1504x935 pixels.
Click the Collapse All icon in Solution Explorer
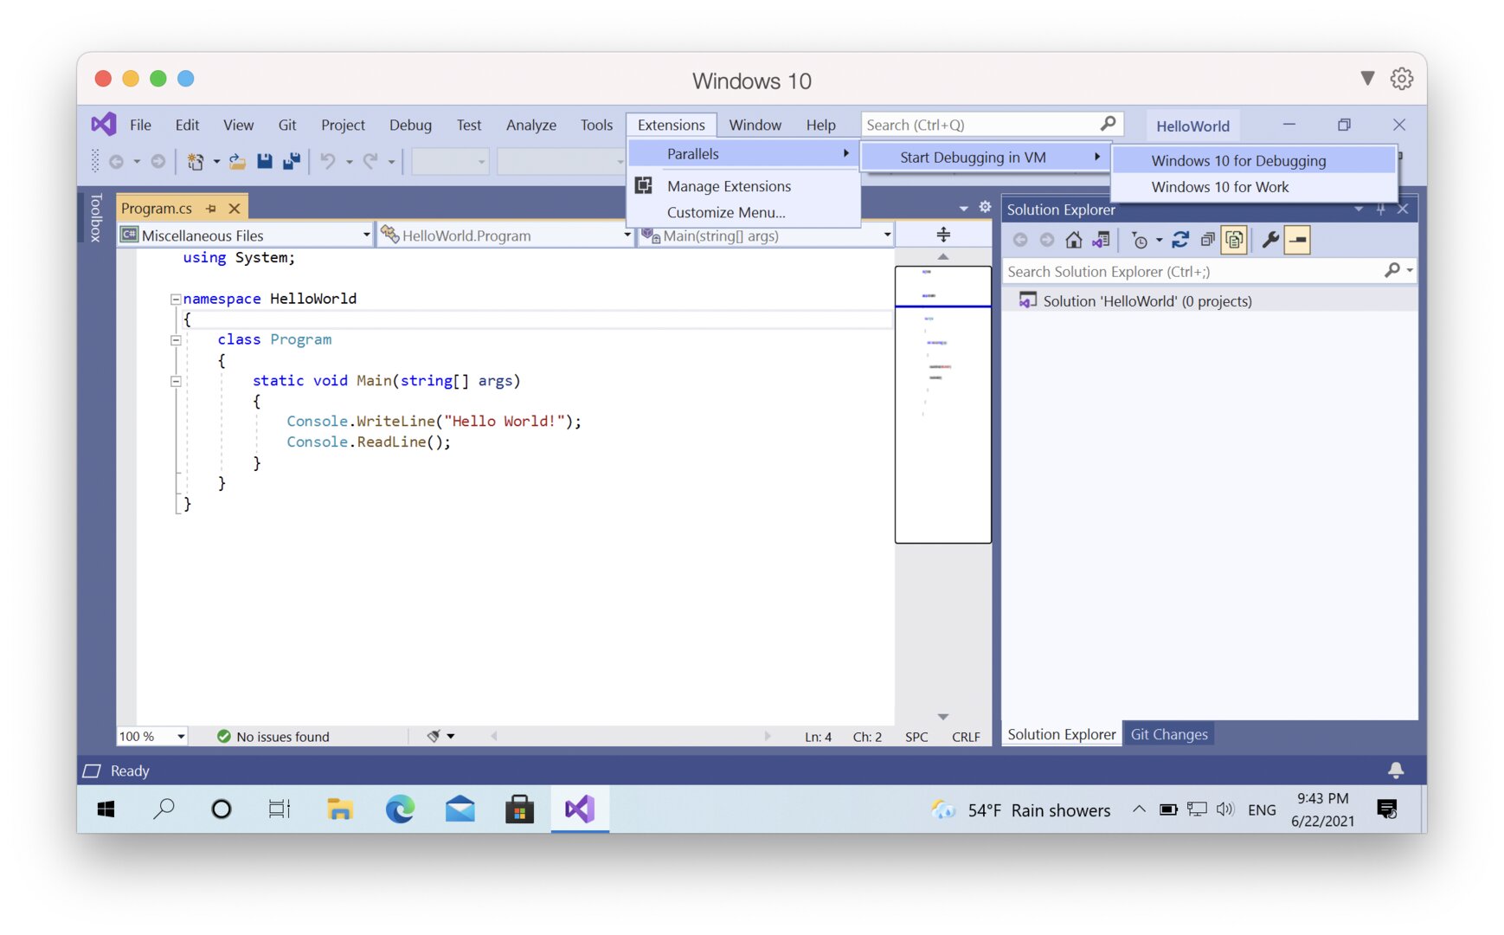(1207, 240)
